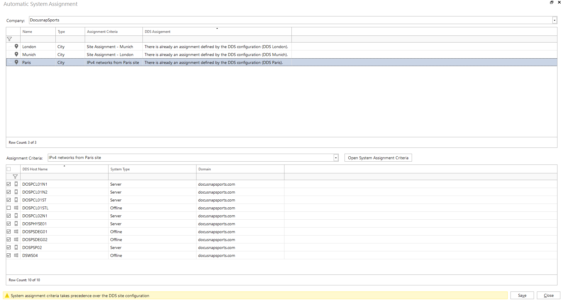Uncheck the DOSPSDEG02 checkbox
563x305 pixels.
coord(9,240)
